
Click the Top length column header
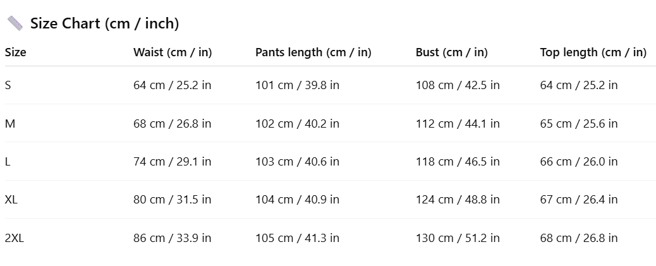(x=593, y=52)
